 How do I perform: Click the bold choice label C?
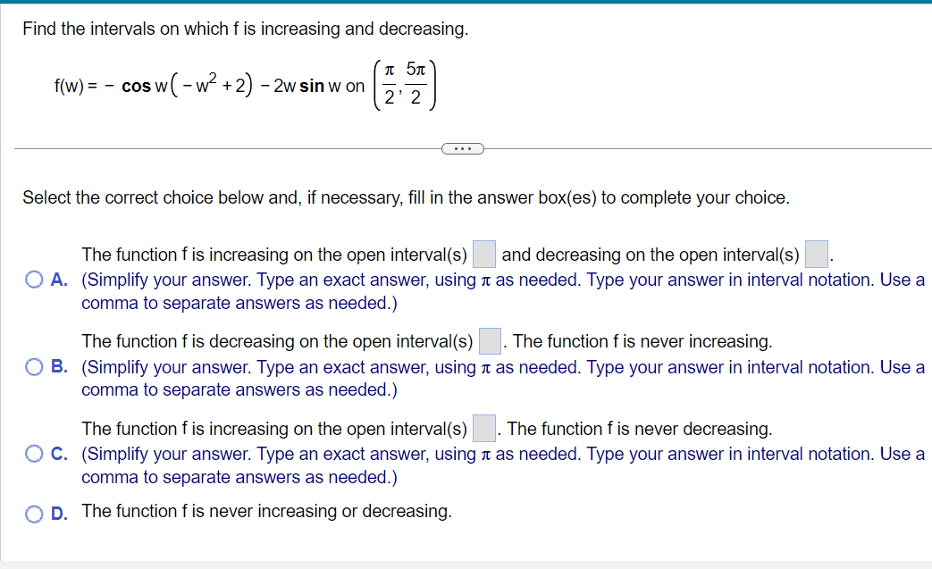[57, 455]
